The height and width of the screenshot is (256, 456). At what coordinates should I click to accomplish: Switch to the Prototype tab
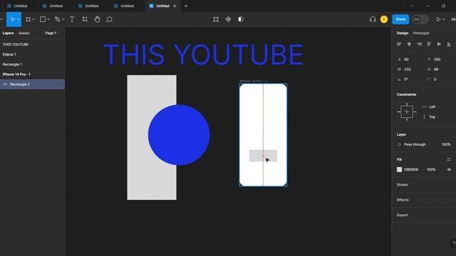point(421,33)
